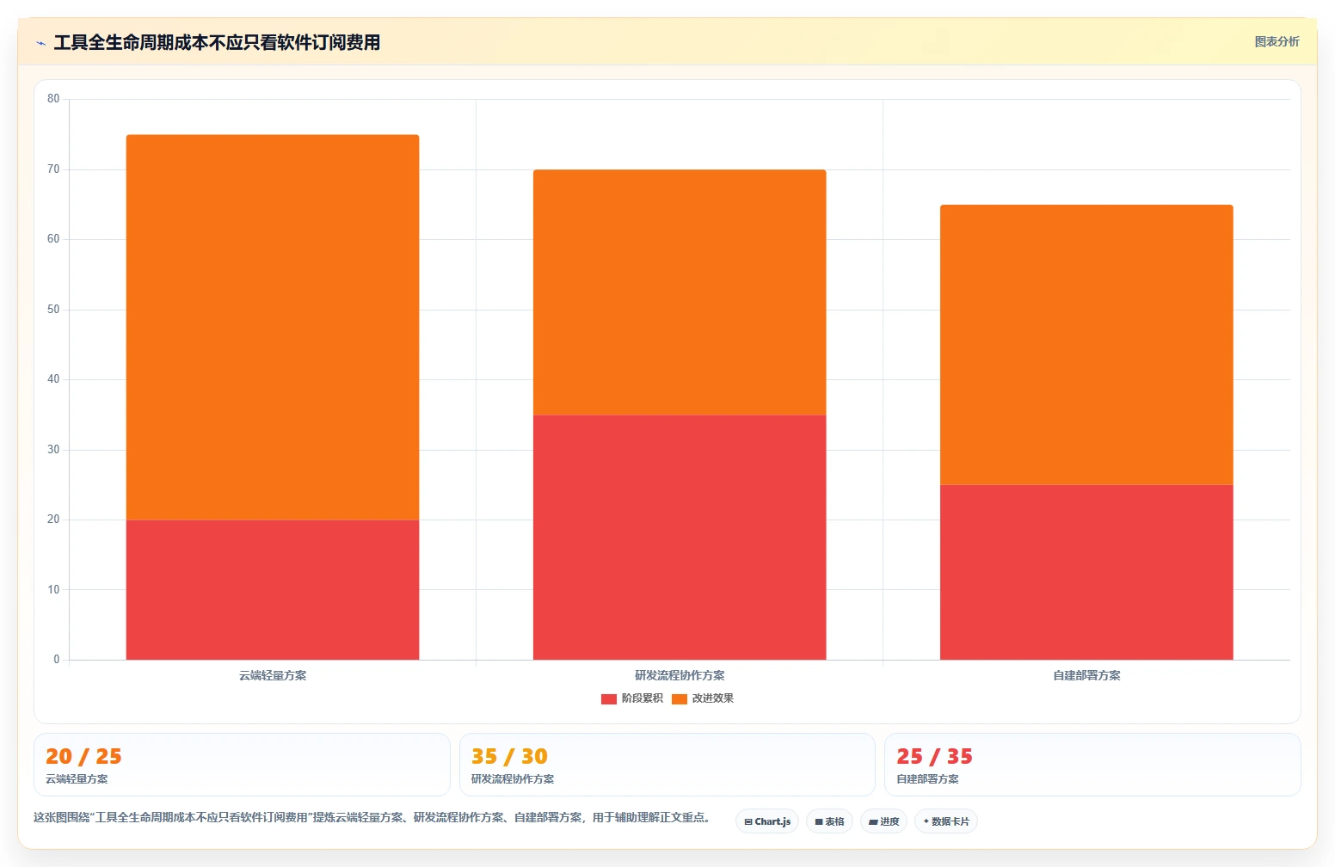Image resolution: width=1335 pixels, height=867 pixels.
Task: Open the 25 / 35 data card
Action: (x=1092, y=765)
